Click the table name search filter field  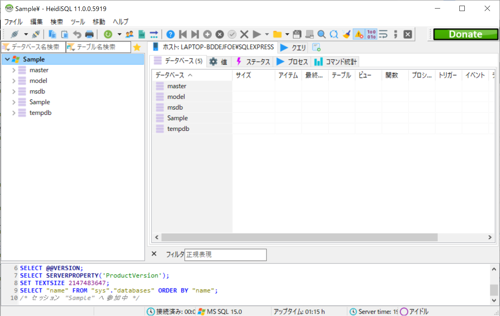pyautogui.click(x=98, y=47)
